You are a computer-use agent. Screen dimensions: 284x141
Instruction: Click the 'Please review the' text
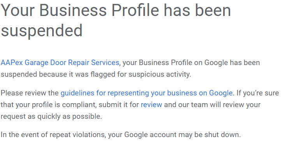[x=30, y=93]
